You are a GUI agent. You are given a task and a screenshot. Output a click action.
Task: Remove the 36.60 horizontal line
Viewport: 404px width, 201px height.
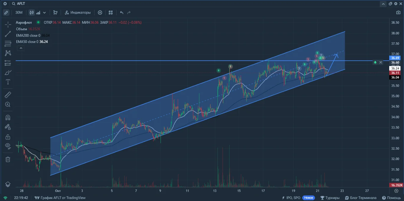click(381, 62)
